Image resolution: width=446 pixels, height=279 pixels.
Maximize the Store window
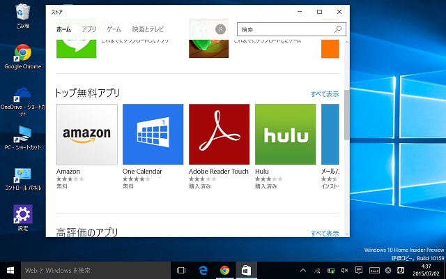(x=319, y=12)
